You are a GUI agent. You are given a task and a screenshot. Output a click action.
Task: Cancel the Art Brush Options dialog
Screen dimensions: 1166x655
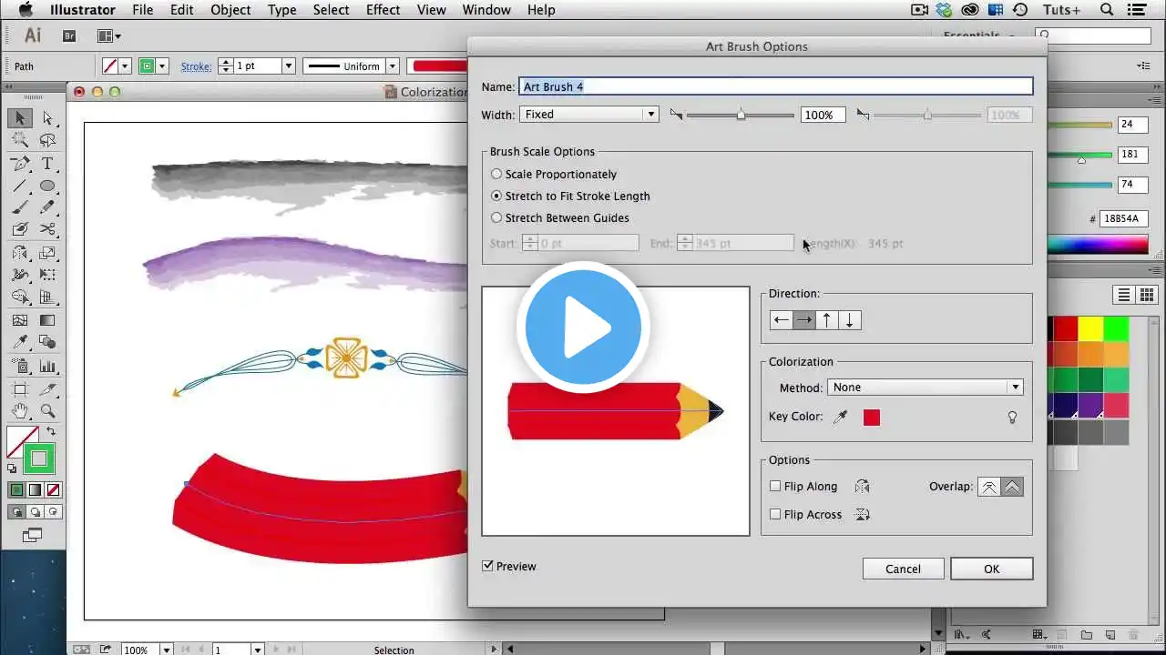click(x=903, y=569)
